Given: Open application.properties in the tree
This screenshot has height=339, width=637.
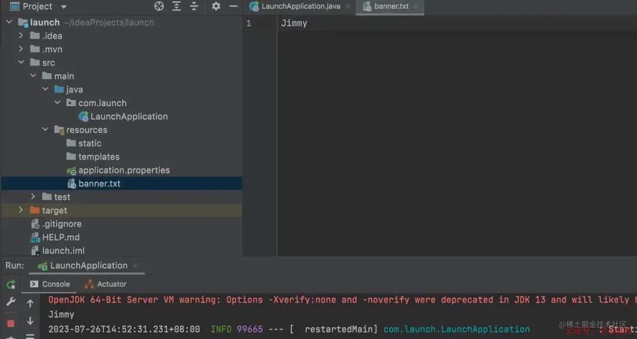Looking at the screenshot, I should point(124,170).
